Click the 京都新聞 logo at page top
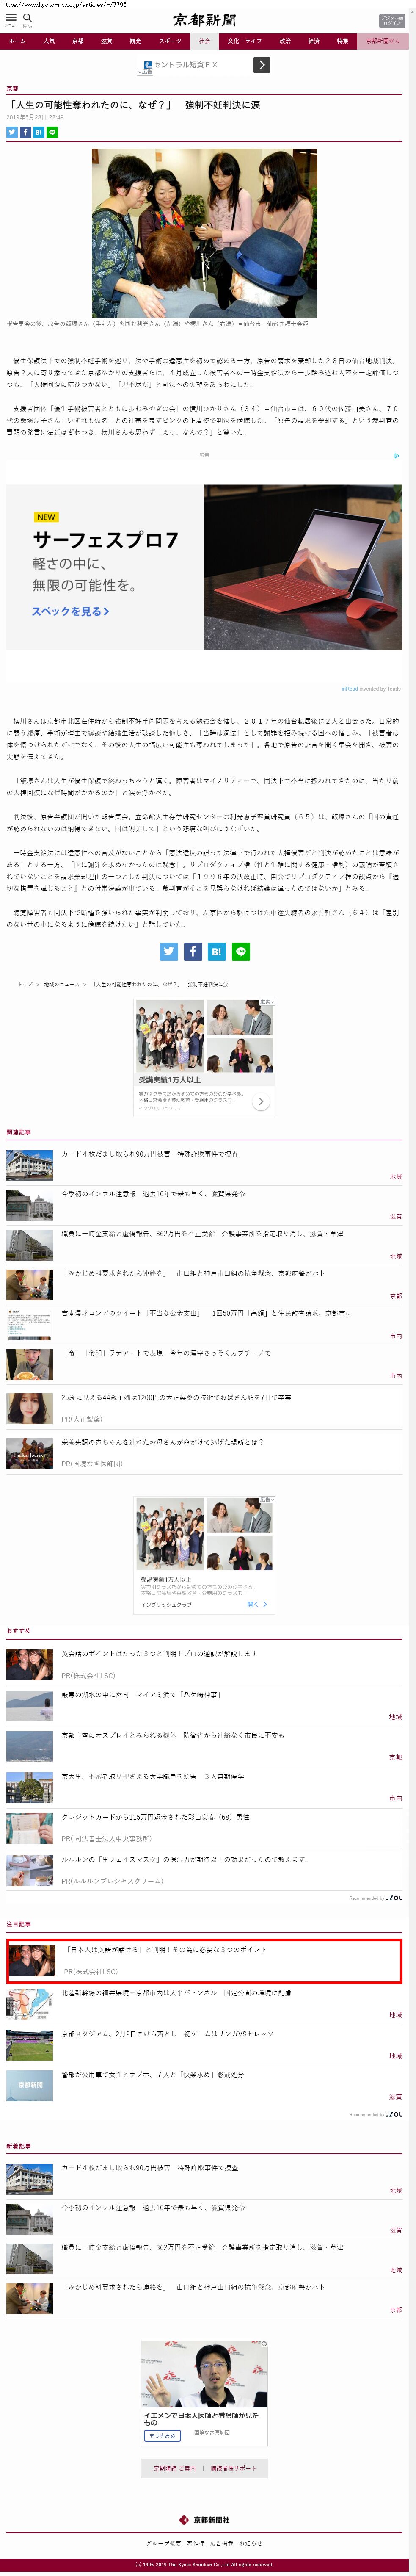This screenshot has width=416, height=2576. [204, 20]
